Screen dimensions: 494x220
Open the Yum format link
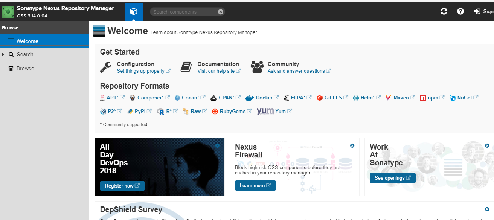pyautogui.click(x=284, y=111)
